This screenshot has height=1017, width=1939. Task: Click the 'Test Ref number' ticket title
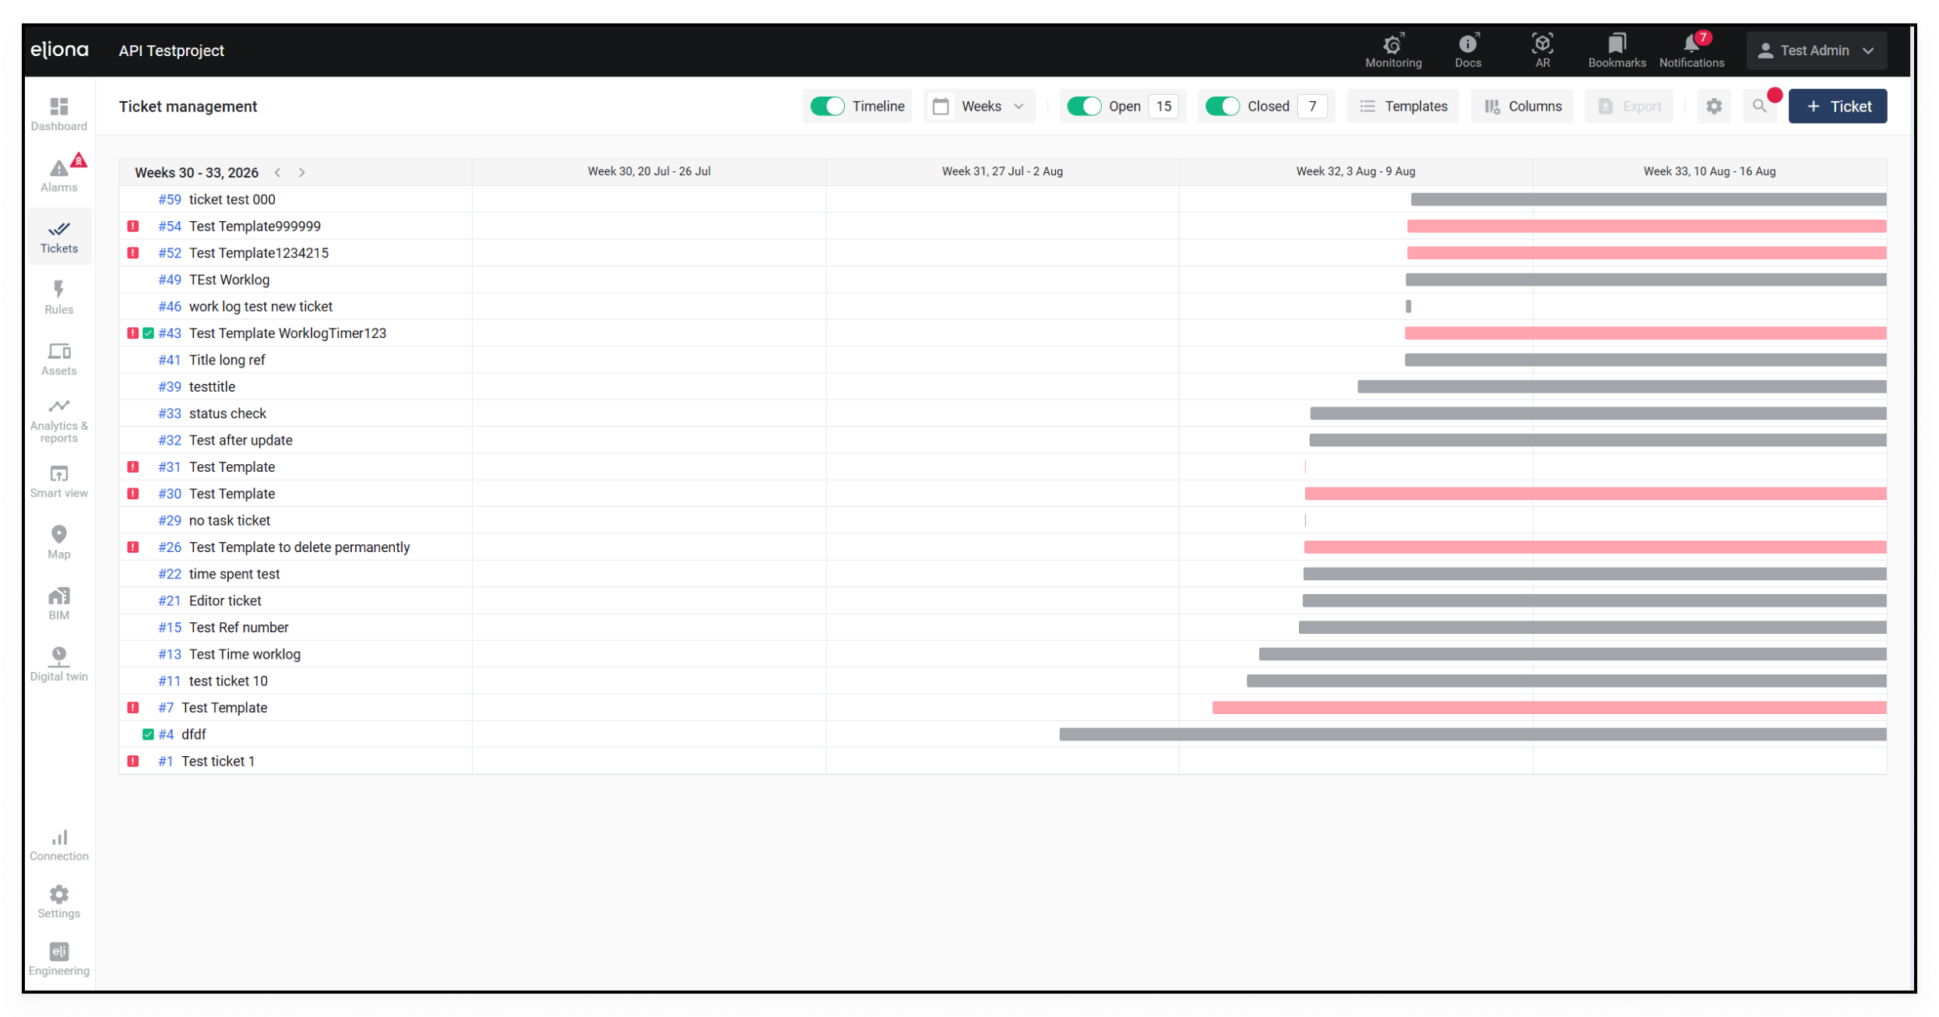tap(238, 628)
